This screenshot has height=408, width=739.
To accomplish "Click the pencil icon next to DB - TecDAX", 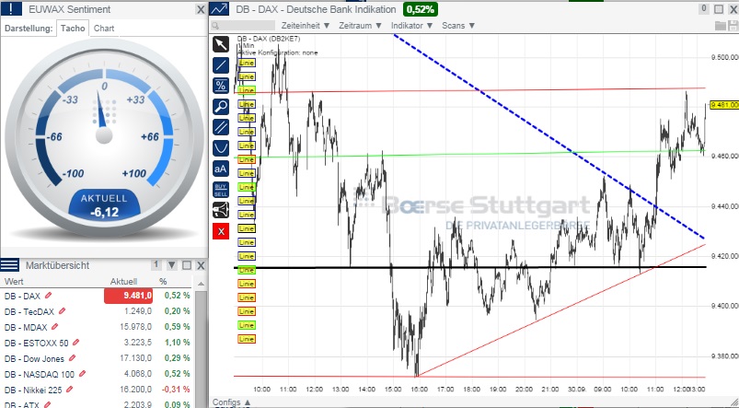I will coord(62,311).
